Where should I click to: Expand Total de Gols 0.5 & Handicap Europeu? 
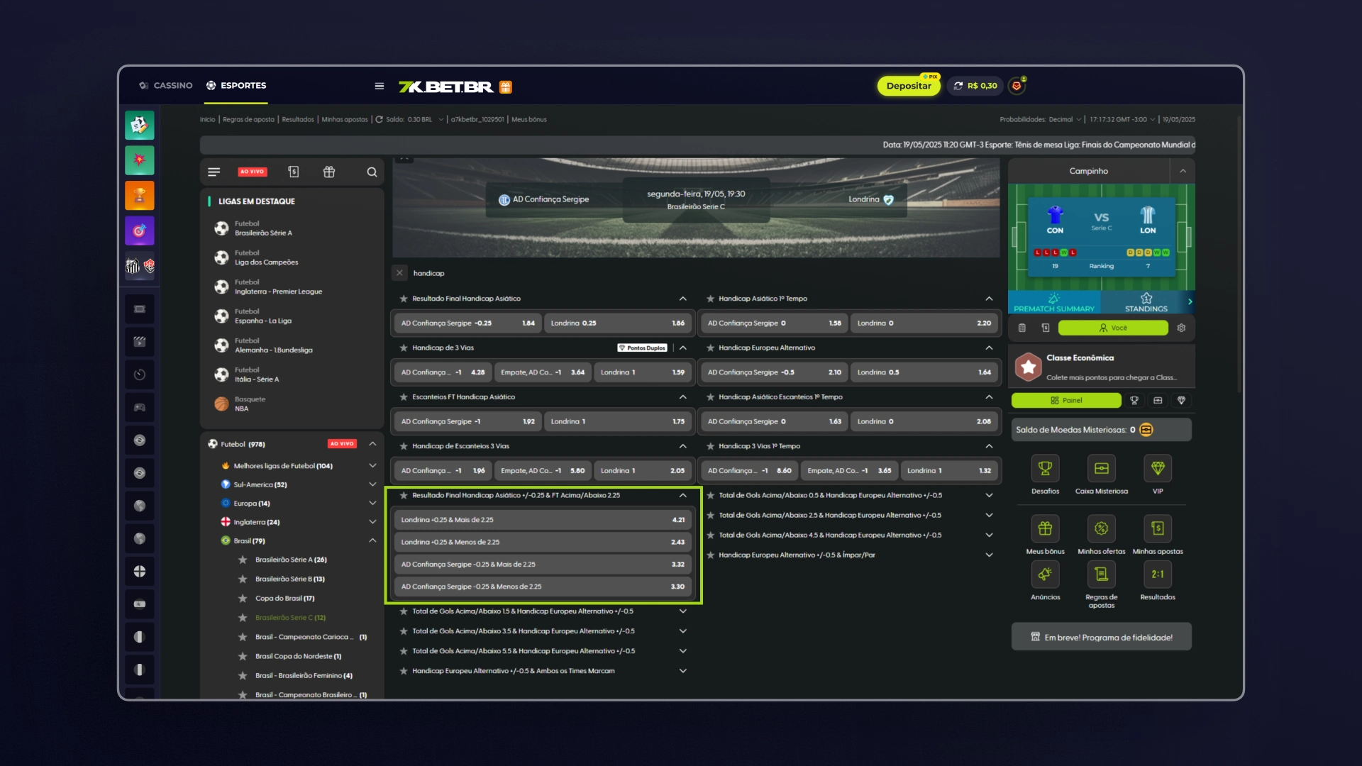[x=989, y=495]
